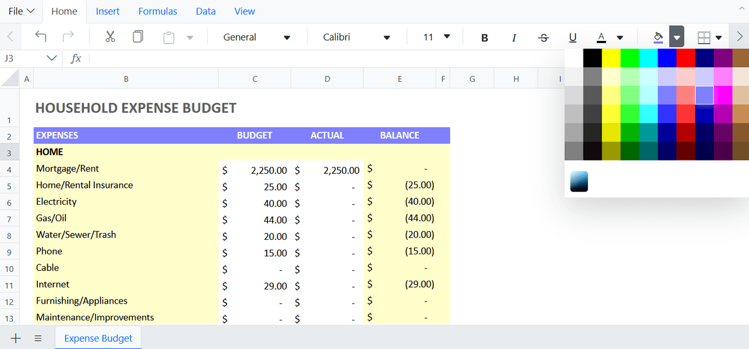Click the Paste clipboard icon
Screen dimensions: 749x349
[169, 37]
